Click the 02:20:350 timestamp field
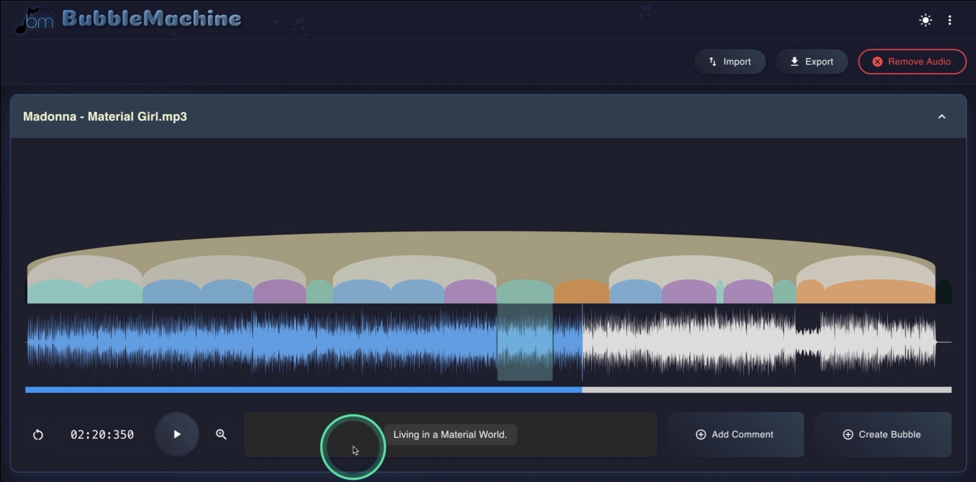The height and width of the screenshot is (482, 976). 102,435
